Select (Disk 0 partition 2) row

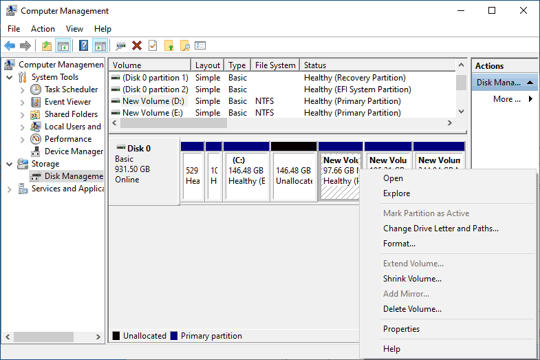[x=283, y=89]
